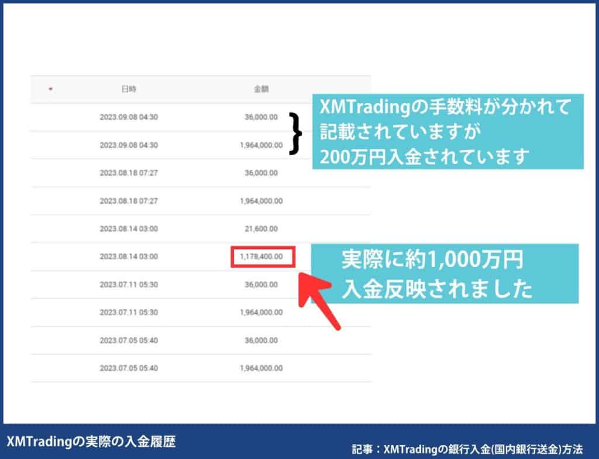Select date 2023.08.18 07:27 beside 1,964,000.00

click(129, 201)
